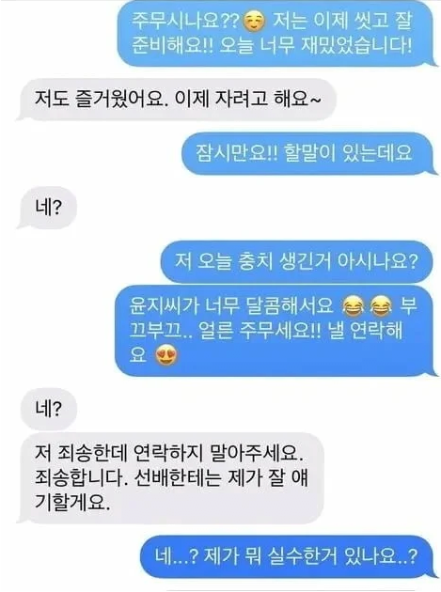The width and height of the screenshot is (441, 592).
Task: Select the blue message starting with 주무시나요
Action: coord(276,33)
